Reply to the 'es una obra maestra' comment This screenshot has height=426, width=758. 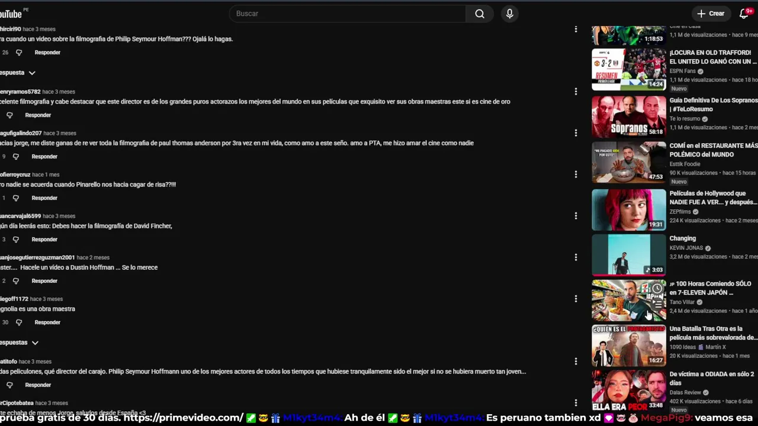click(47, 322)
